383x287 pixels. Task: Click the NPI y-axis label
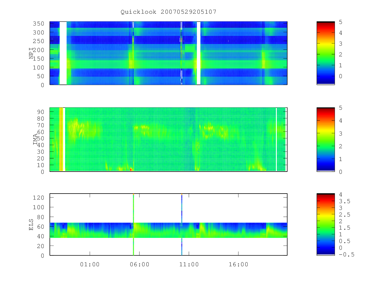31,53
